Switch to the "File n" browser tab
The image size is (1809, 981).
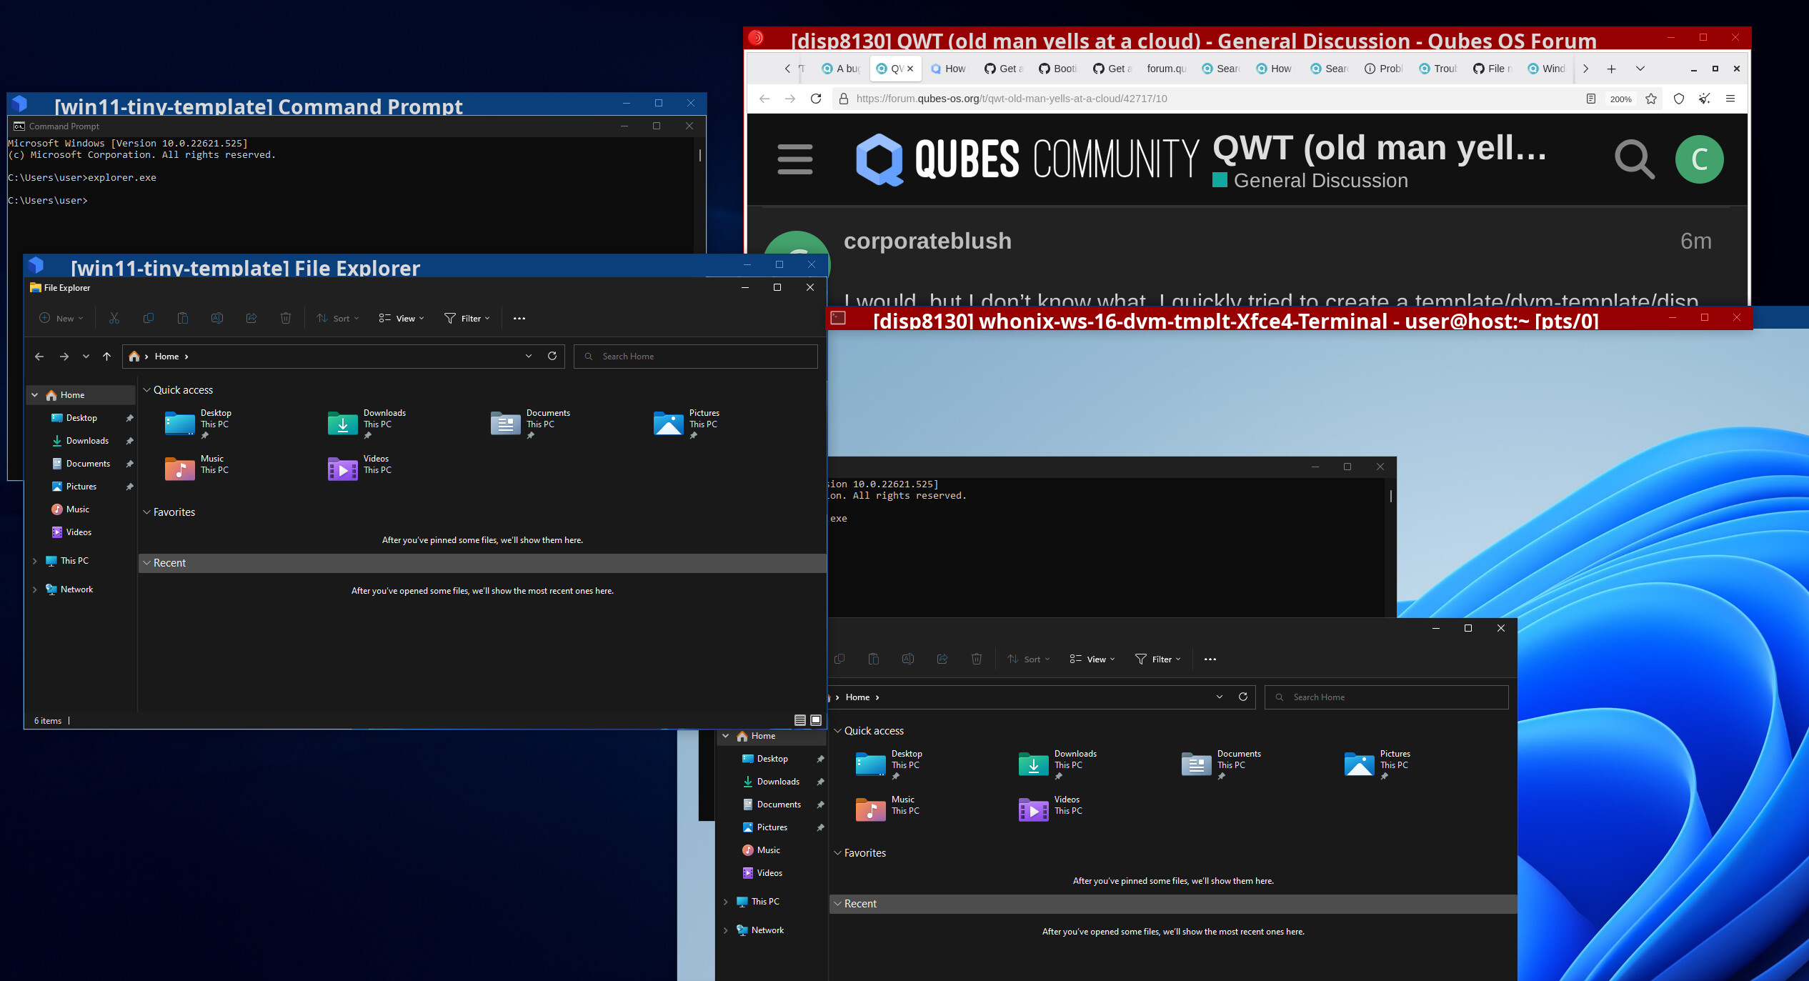(x=1493, y=69)
